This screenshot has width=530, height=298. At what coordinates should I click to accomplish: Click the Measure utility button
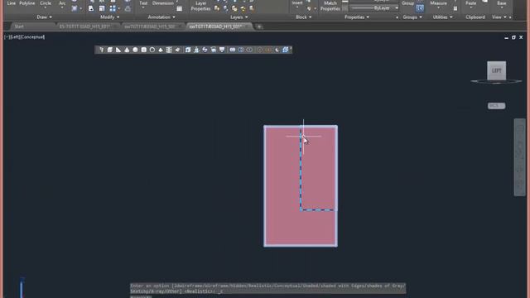[438, 3]
